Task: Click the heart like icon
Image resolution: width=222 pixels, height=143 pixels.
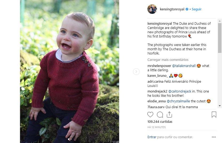Action: click(150, 115)
